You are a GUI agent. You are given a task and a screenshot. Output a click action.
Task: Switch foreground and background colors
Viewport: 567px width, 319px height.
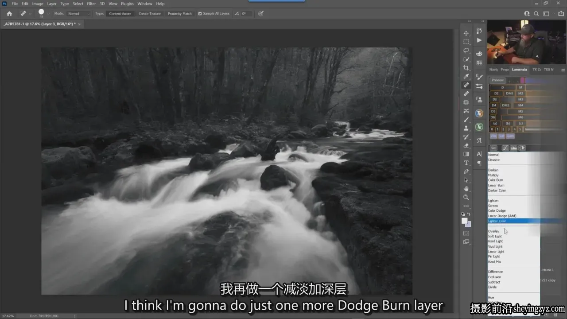[469, 214]
